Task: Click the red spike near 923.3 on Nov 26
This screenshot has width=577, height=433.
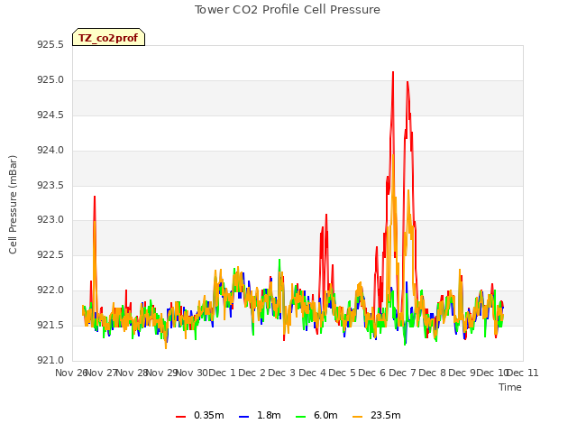Action: 95,197
